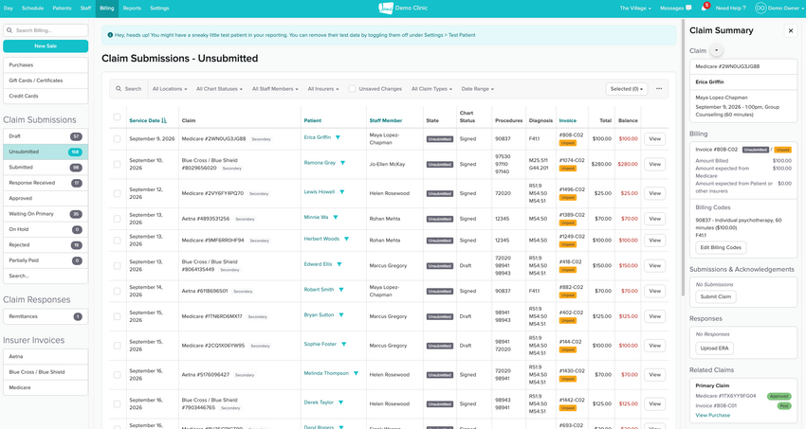Open the All Claim Types dropdown
This screenshot has width=806, height=429.
click(x=431, y=89)
